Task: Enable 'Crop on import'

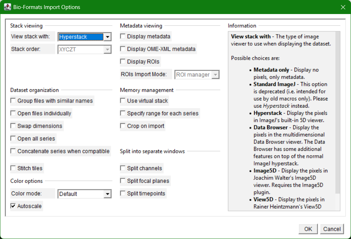Action: point(122,126)
